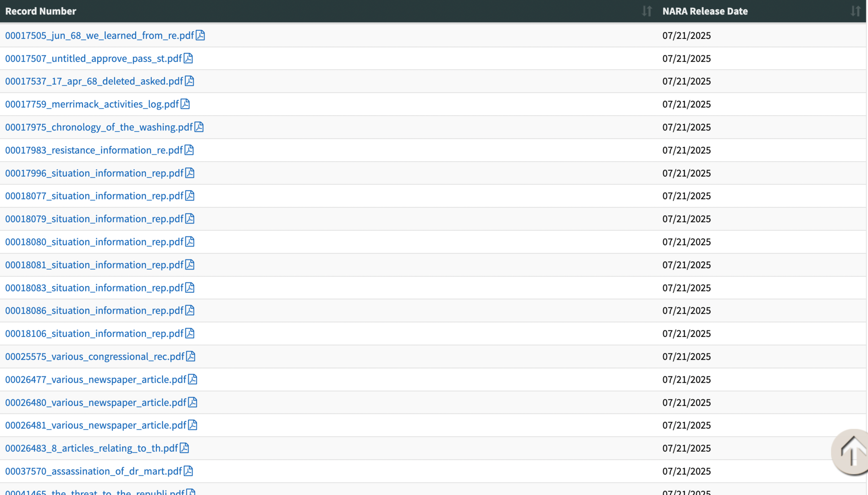Click PDF icon beside chronology_of_the_washing file
The image size is (868, 495).
coord(199,127)
